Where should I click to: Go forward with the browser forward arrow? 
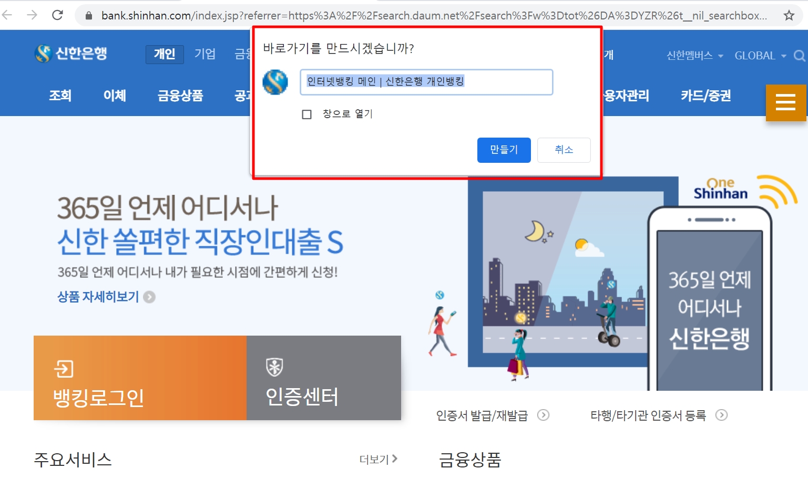(32, 15)
